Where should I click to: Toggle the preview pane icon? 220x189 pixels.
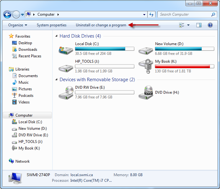pos(199,25)
